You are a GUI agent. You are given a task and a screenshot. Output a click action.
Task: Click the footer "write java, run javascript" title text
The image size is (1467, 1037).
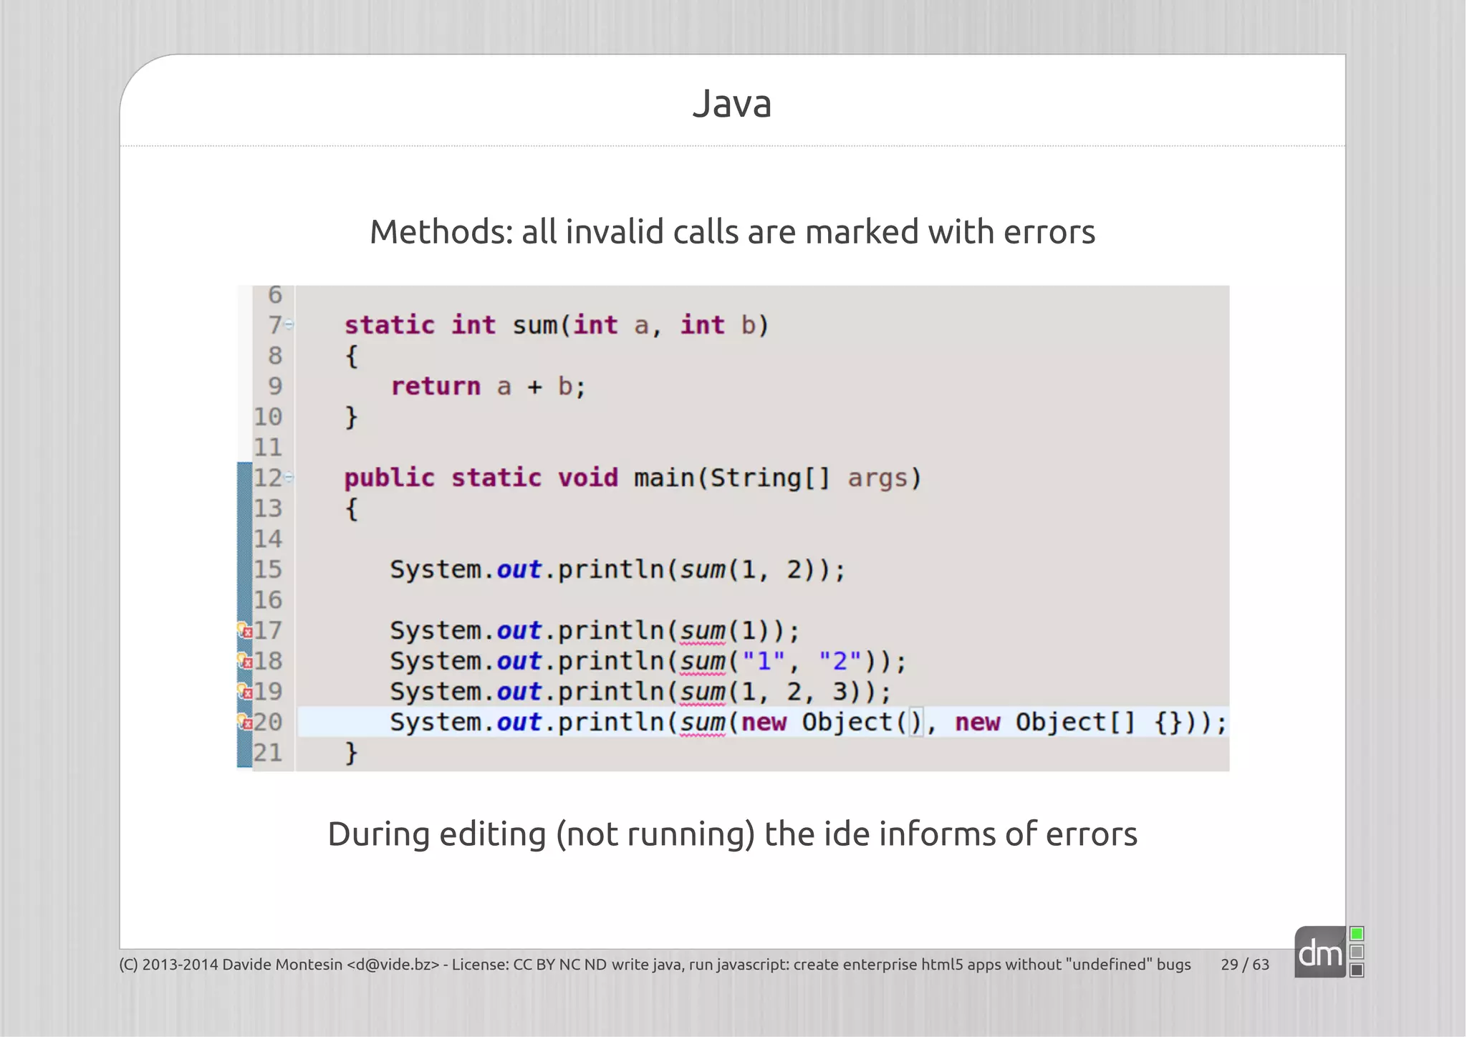[x=901, y=965]
